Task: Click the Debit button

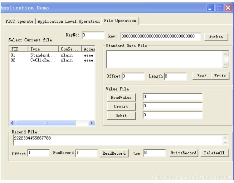Action: click(x=121, y=116)
